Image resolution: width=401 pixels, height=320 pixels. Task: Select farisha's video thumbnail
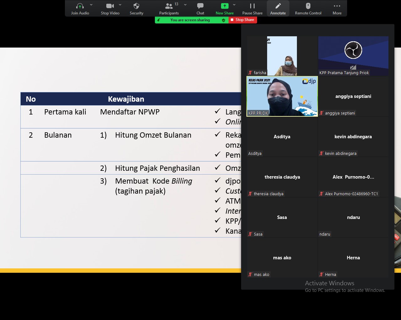pyautogui.click(x=282, y=56)
